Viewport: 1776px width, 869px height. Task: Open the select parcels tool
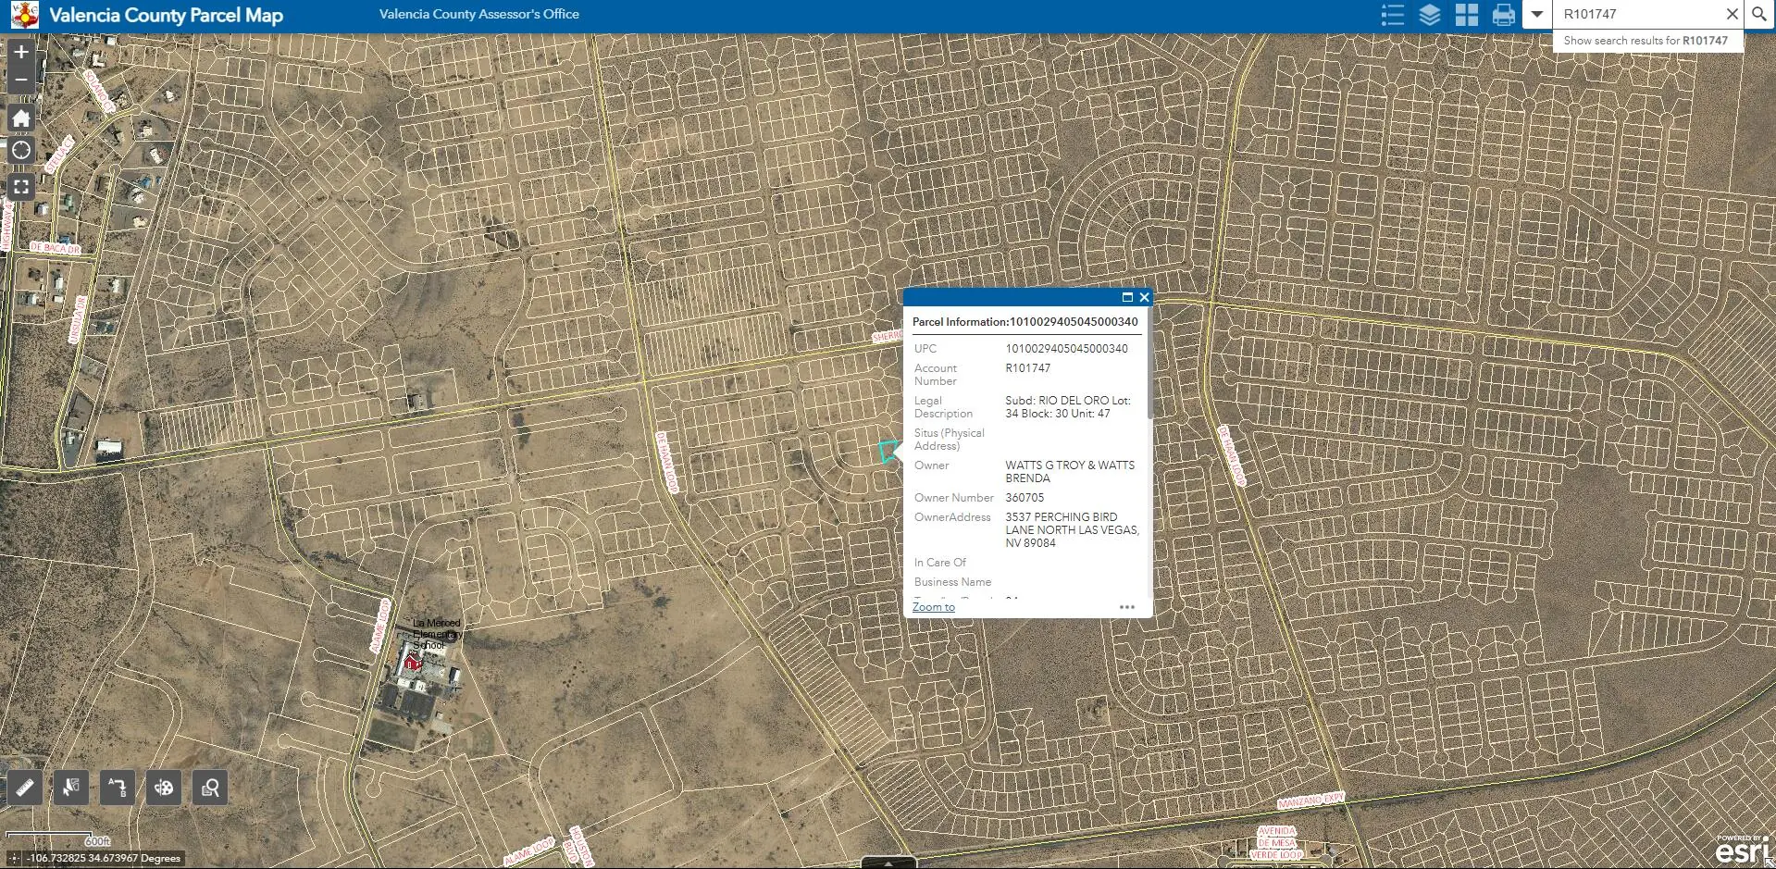[71, 788]
